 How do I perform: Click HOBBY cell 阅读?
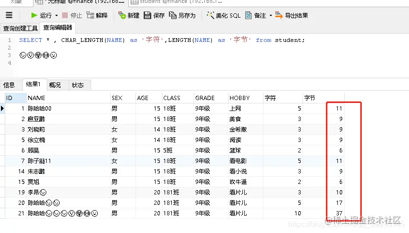(x=246, y=140)
